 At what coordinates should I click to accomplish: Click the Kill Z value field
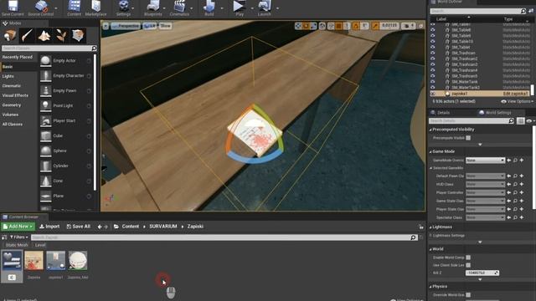pos(482,273)
